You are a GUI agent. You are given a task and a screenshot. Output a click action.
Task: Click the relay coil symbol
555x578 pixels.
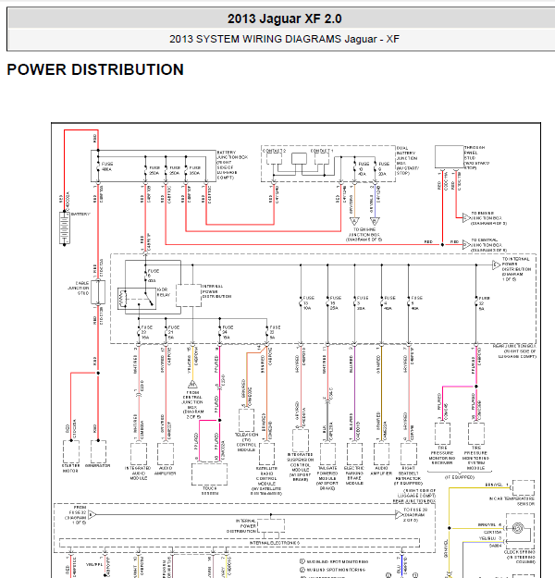coord(123,299)
